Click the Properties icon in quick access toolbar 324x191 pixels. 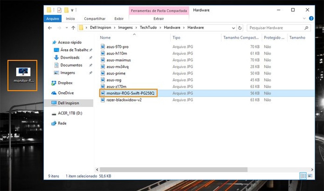[x=59, y=10]
